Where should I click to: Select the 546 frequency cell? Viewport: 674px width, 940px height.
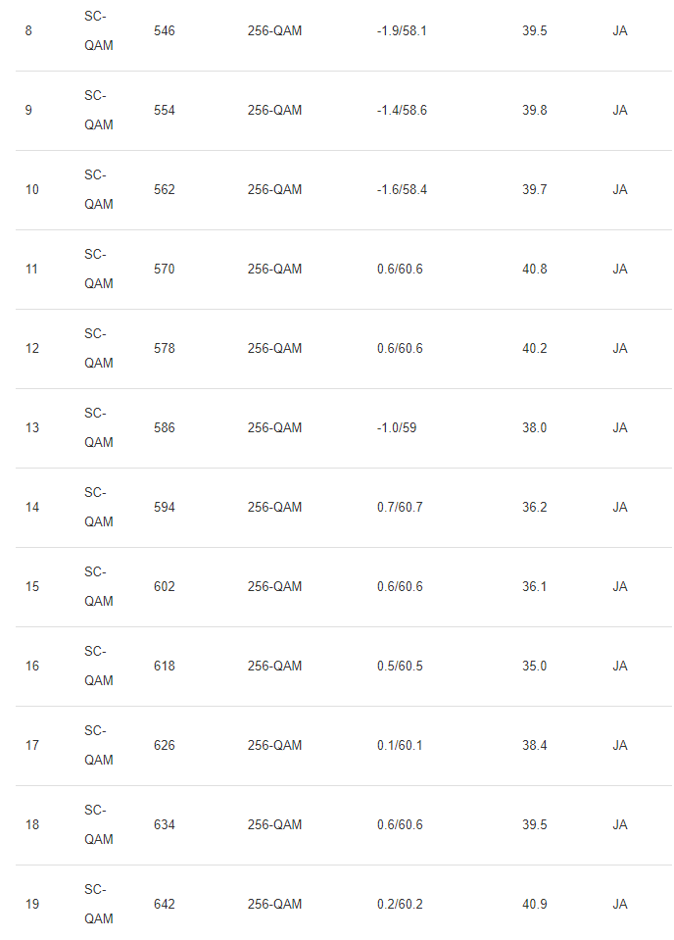point(165,31)
